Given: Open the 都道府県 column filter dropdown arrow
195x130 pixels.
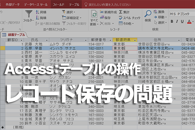Looking at the screenshot, I should pyautogui.click(x=135, y=40).
